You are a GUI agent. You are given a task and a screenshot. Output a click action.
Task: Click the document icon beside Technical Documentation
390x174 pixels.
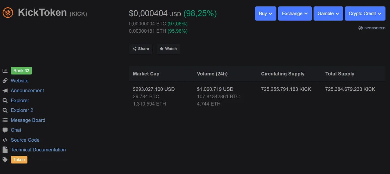pyautogui.click(x=5, y=150)
